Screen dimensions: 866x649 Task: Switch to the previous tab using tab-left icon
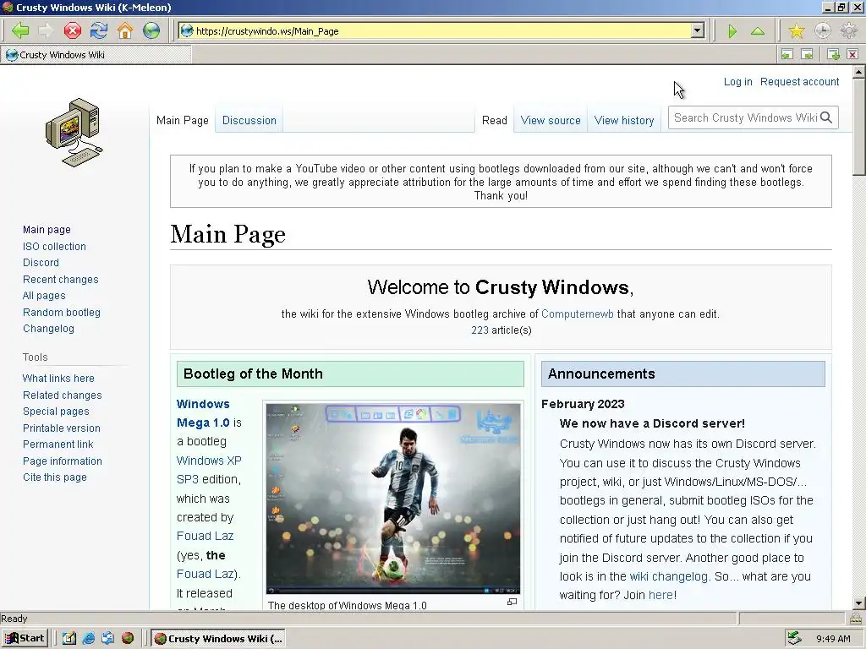[787, 54]
